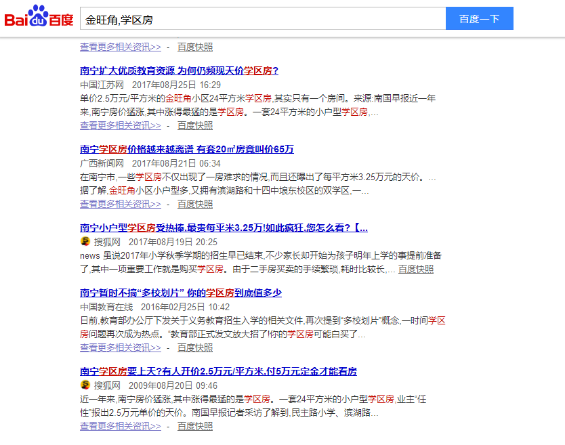The image size is (565, 445).
Task: Open 百度快照 for the 中国教育在线 result
Action: point(195,347)
